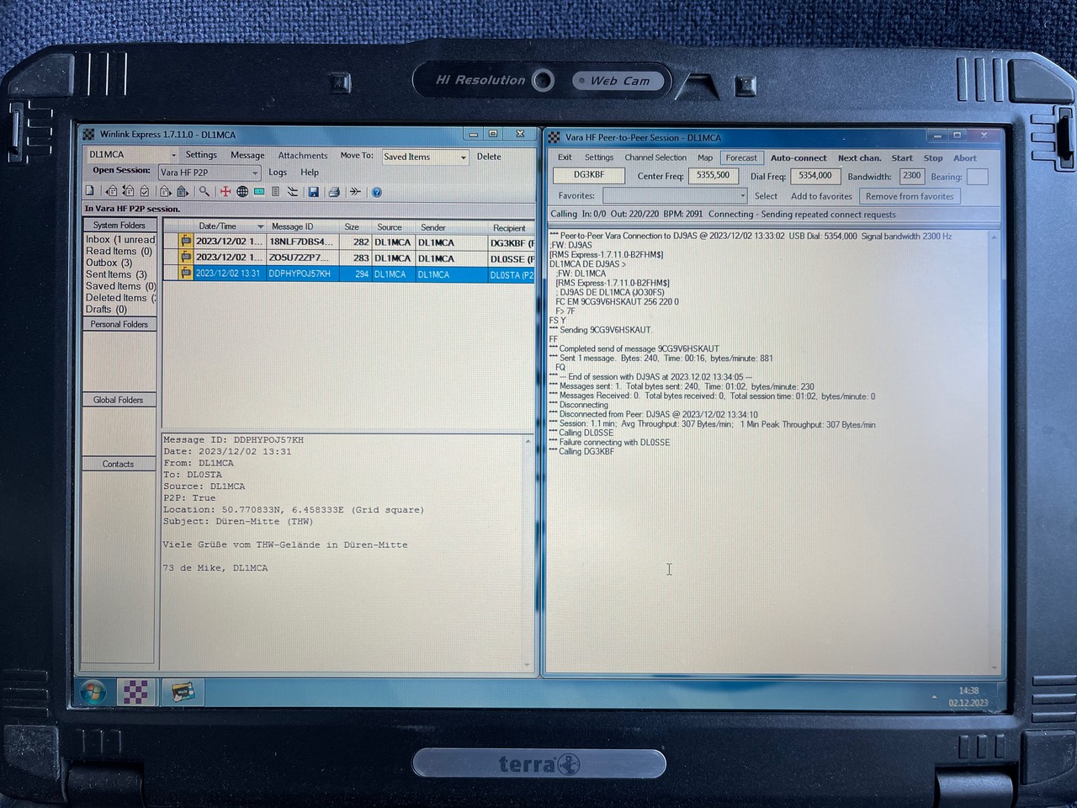Open the DL1MCA callsign dropdown
This screenshot has width=1077, height=808.
click(173, 155)
